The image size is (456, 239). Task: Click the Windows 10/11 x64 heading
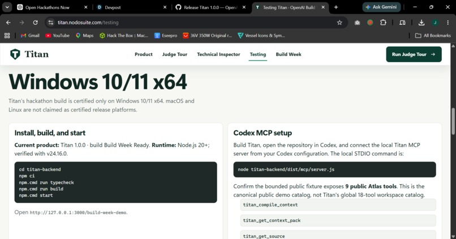[98, 81]
